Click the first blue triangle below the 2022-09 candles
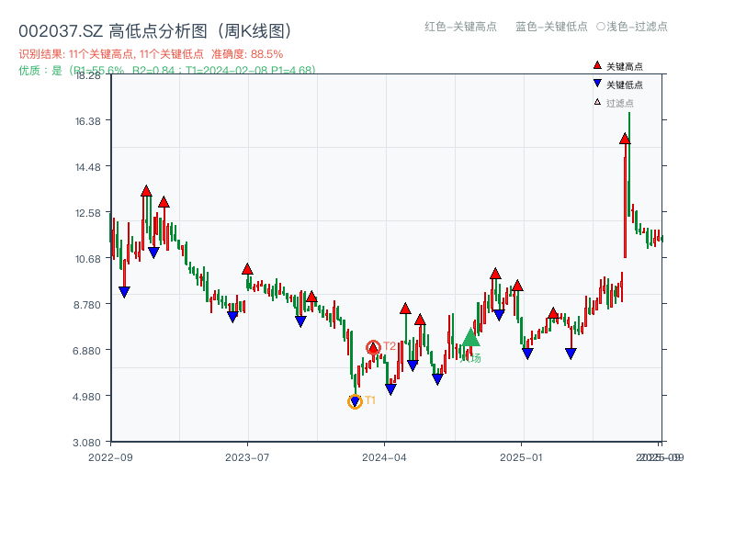This screenshot has width=735, height=551. tap(124, 291)
